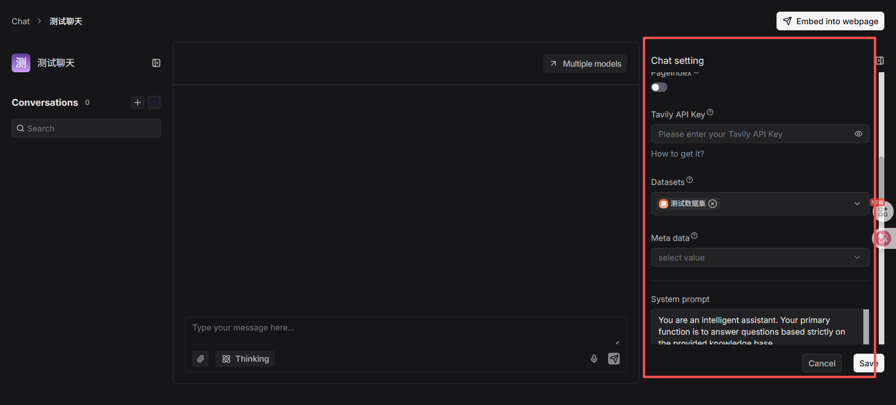Click the System prompt inner scrollbar
The height and width of the screenshot is (405, 896).
[866, 327]
